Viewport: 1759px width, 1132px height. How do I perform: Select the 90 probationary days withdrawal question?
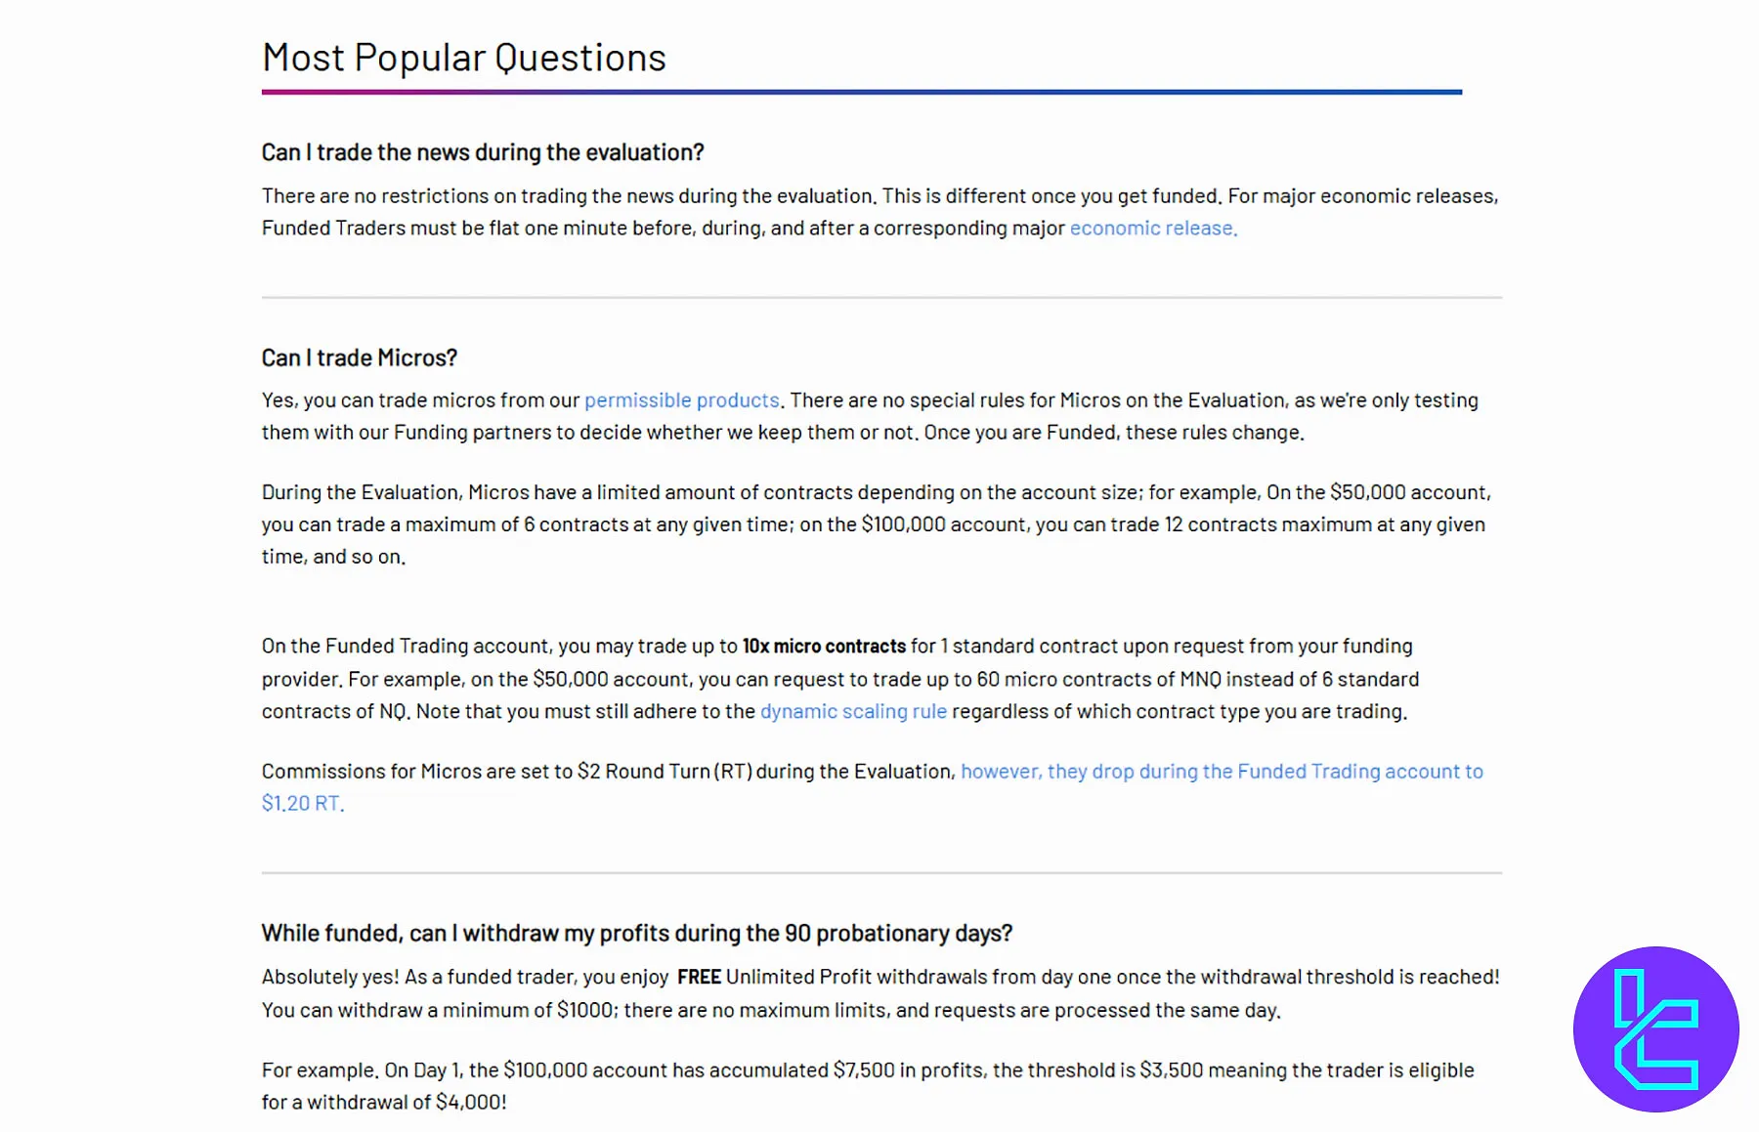pos(636,934)
